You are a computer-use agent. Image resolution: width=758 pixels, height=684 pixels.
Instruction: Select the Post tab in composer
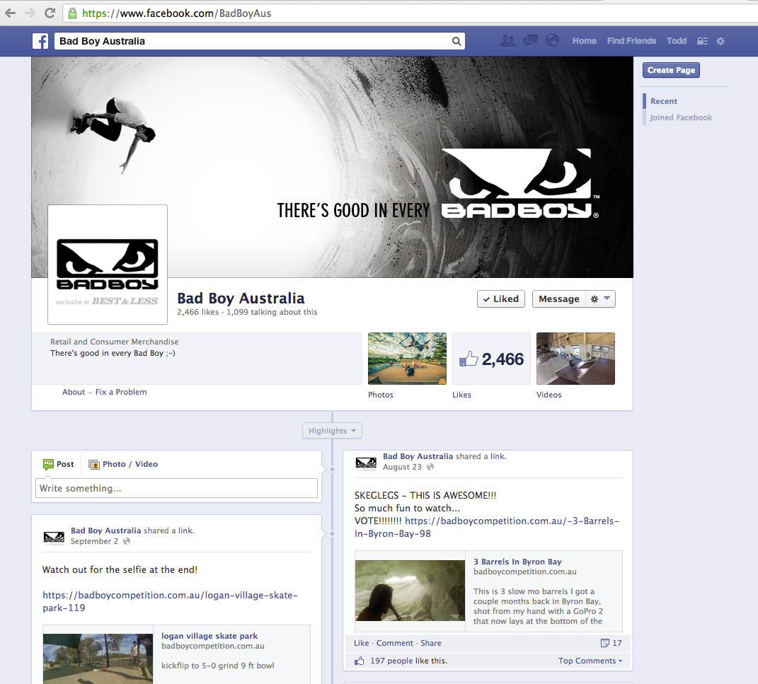[59, 464]
